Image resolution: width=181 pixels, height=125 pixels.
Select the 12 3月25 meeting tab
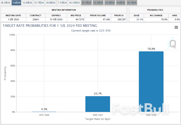[98, 3]
